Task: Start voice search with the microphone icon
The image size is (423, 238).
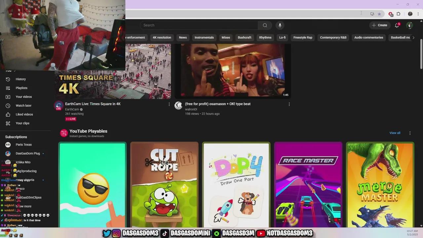Action: coord(280,25)
